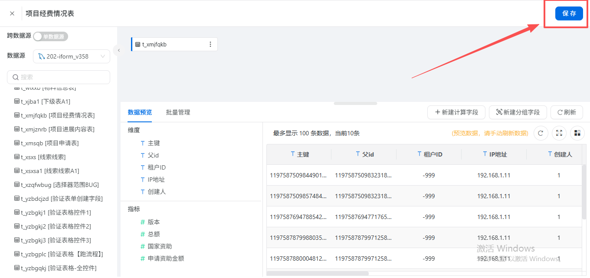Click the vertical scrollbar of the preview table
The height and width of the screenshot is (278, 590).
(584, 192)
